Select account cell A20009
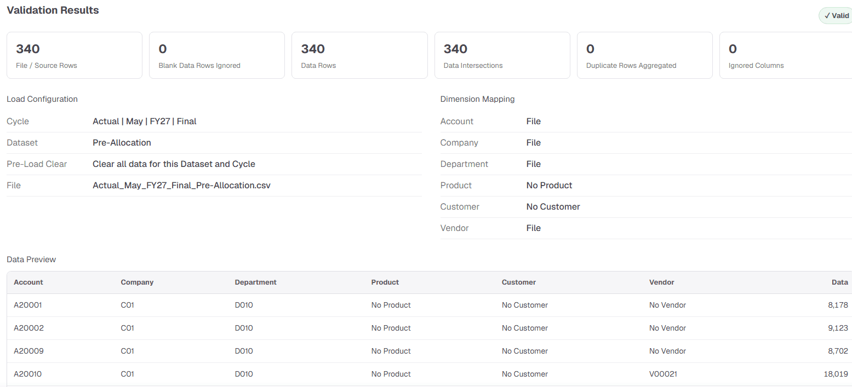This screenshot has height=387, width=852. coord(28,351)
